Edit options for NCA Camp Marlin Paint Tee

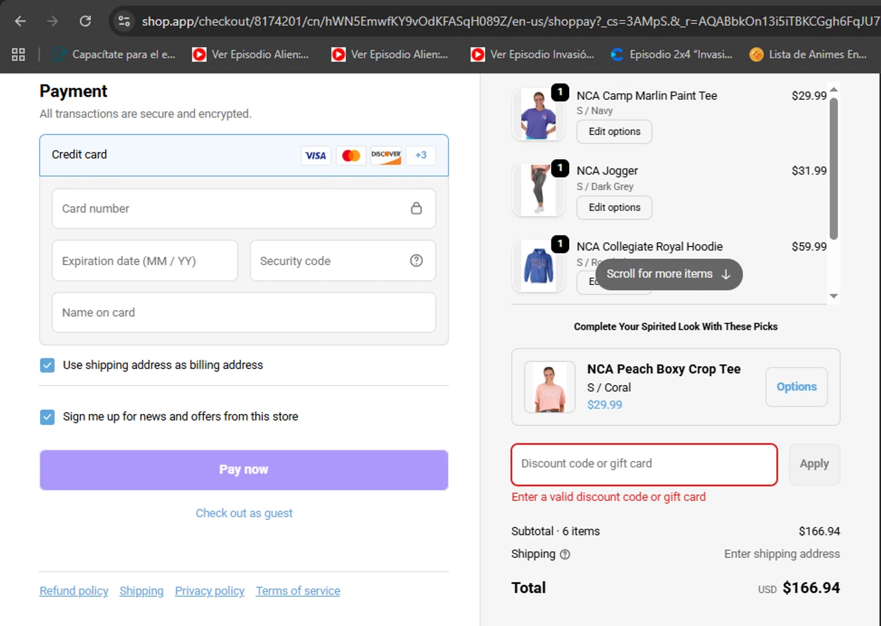click(x=614, y=131)
